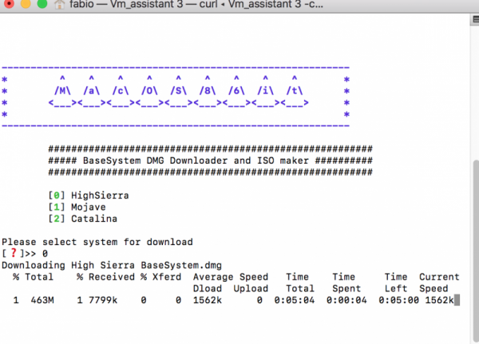This screenshot has height=344, width=479.
Task: Click the '/t\' ASCII art letter
Action: click(x=295, y=91)
